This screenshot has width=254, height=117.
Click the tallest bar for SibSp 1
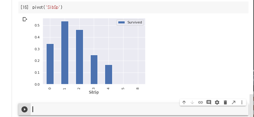point(65,53)
